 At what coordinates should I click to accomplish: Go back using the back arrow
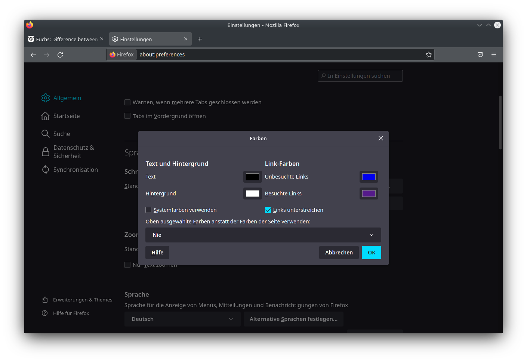(x=33, y=55)
